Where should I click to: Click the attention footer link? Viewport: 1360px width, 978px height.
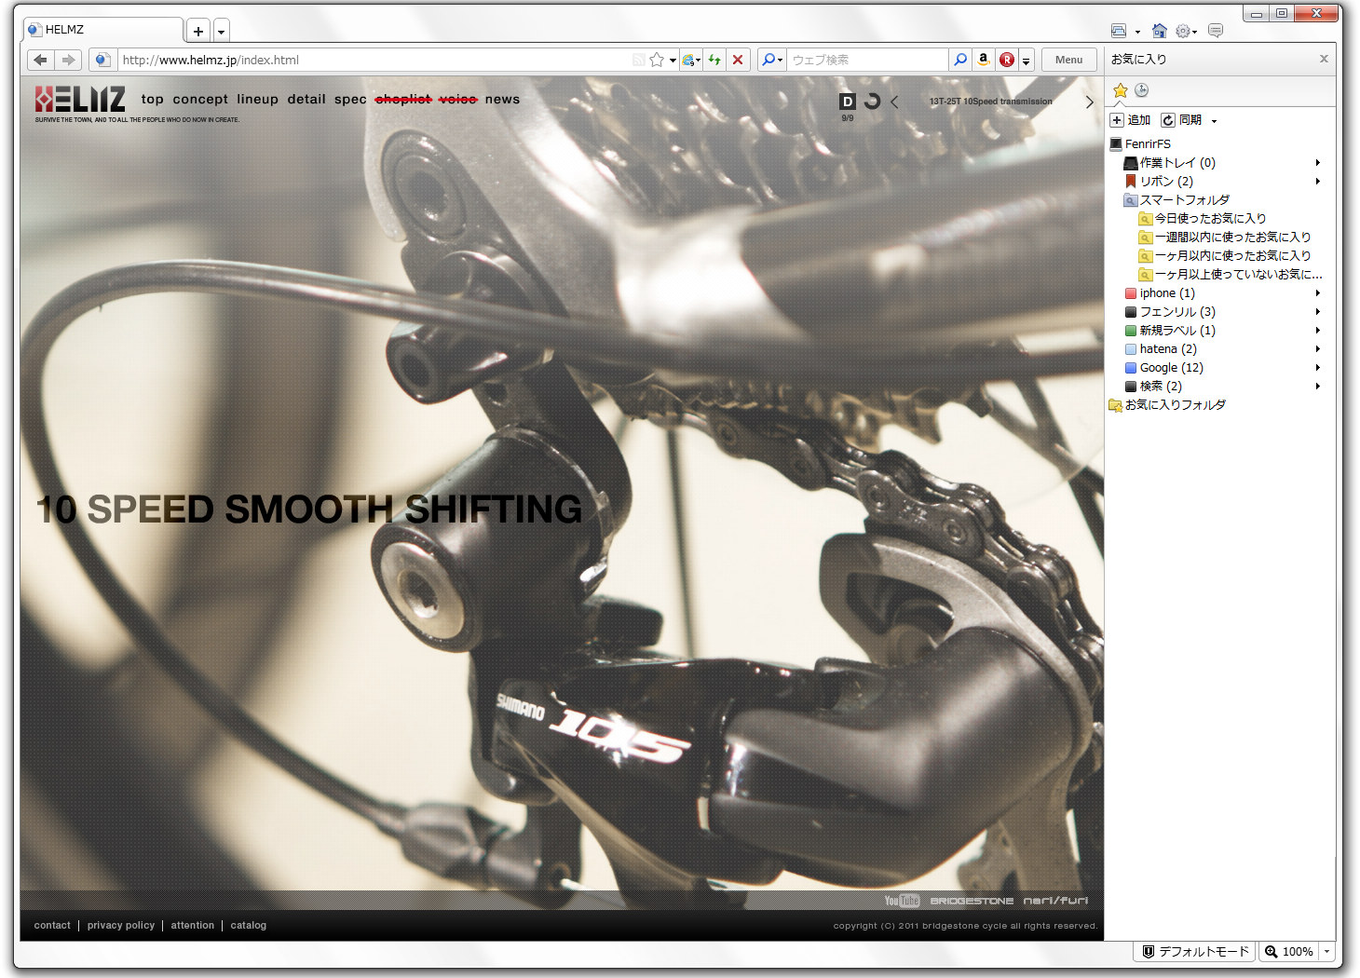[x=193, y=925]
